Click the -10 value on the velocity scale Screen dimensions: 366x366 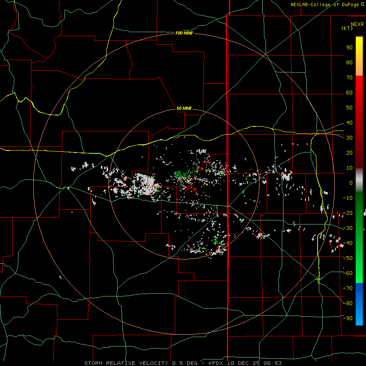tap(348, 198)
